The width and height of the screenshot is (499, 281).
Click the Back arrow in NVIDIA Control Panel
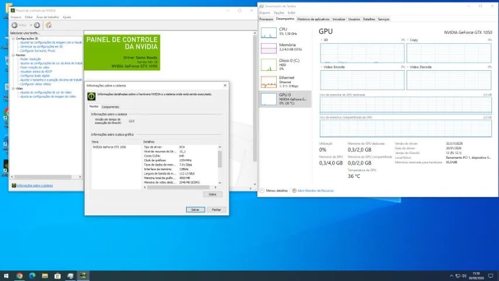(x=14, y=25)
